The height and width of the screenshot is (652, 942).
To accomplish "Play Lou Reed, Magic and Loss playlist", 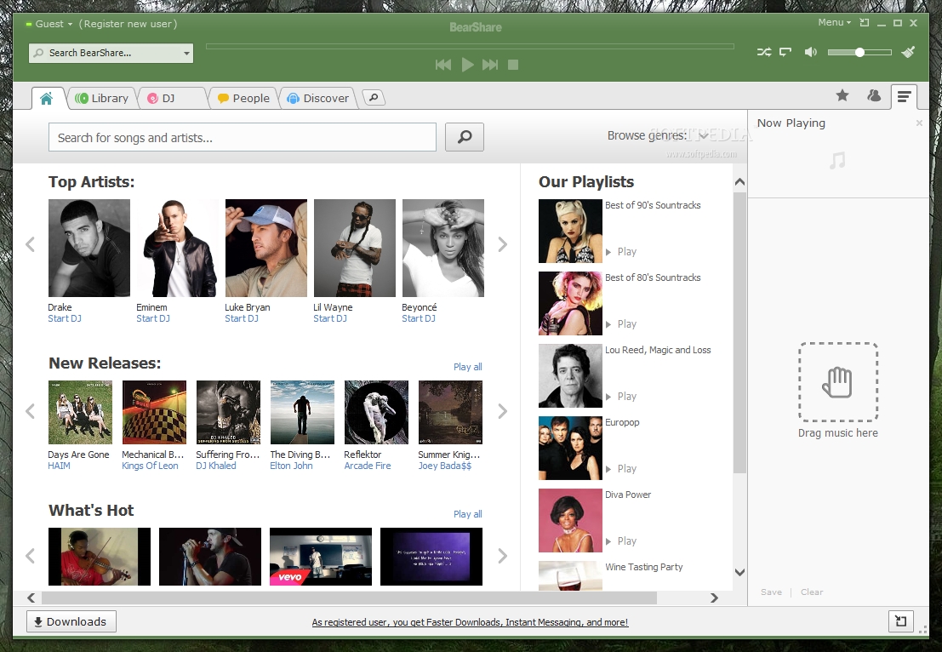I will click(x=621, y=397).
